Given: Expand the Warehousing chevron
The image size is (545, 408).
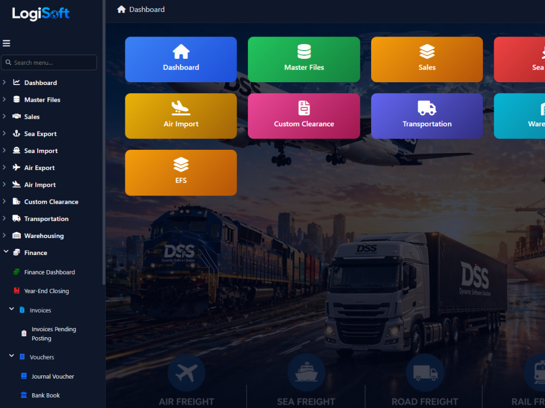Looking at the screenshot, I should (4, 236).
